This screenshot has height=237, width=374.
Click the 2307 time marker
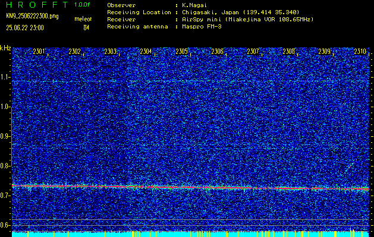pyautogui.click(x=253, y=52)
